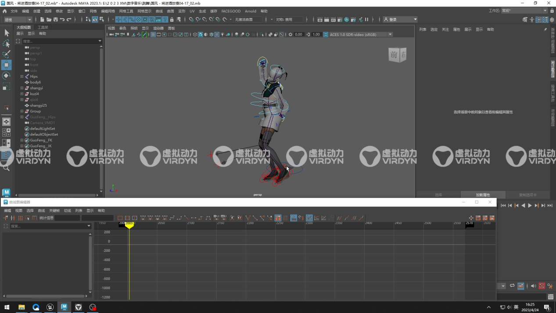Click the view cube in viewport
This screenshot has height=313, width=556.
(x=397, y=55)
